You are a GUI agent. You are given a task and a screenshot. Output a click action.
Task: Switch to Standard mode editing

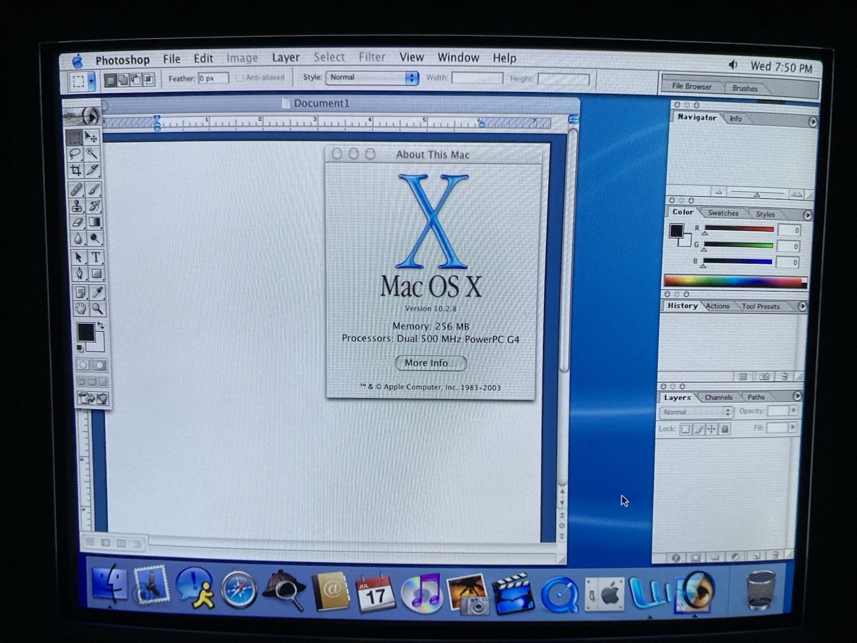click(83, 365)
